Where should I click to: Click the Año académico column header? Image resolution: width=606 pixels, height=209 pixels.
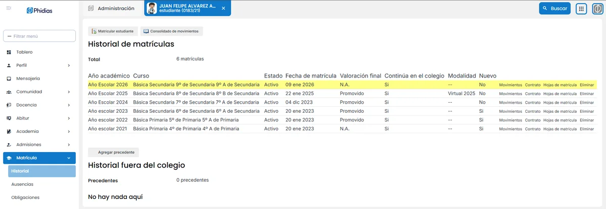(x=109, y=76)
